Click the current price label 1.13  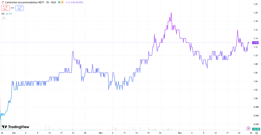point(255,43)
